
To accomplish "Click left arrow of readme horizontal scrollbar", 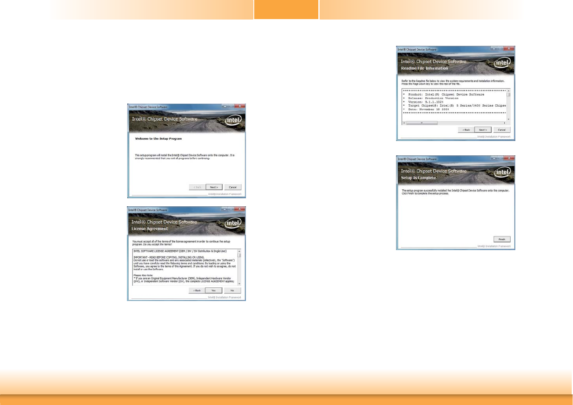I will [404, 123].
